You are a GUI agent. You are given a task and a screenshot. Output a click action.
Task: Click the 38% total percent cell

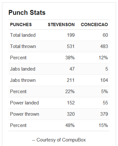(70, 58)
